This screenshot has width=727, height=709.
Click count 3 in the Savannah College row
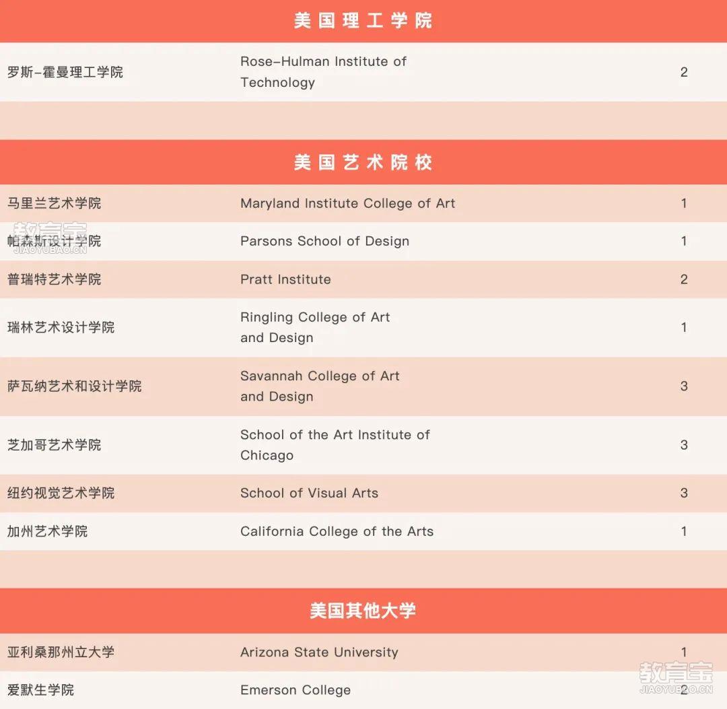(684, 386)
